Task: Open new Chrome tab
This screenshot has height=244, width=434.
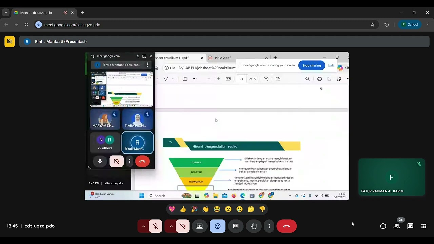Action: click(x=83, y=13)
